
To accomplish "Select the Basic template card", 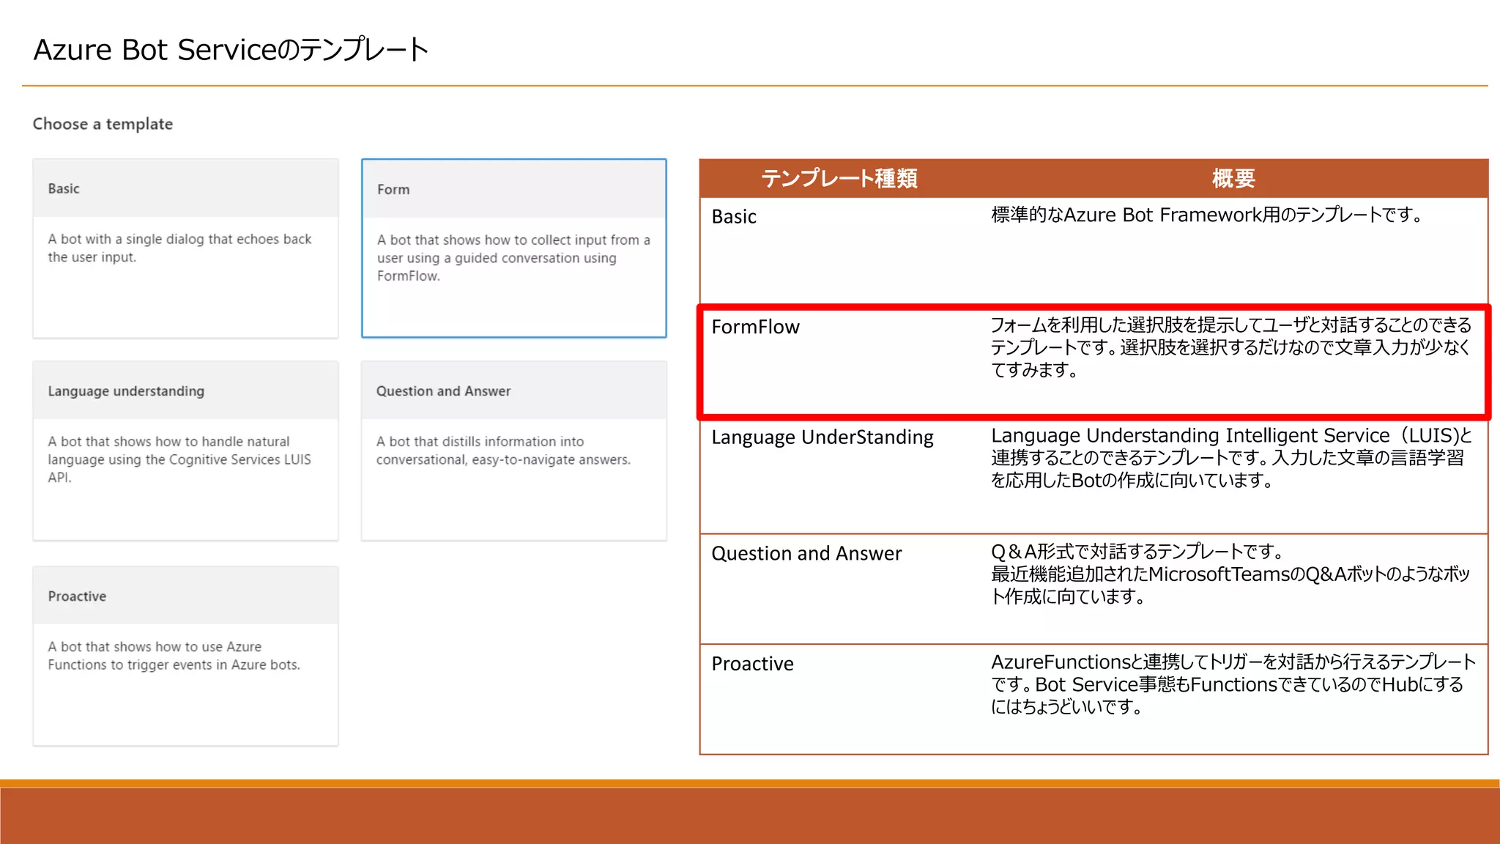I will click(185, 248).
